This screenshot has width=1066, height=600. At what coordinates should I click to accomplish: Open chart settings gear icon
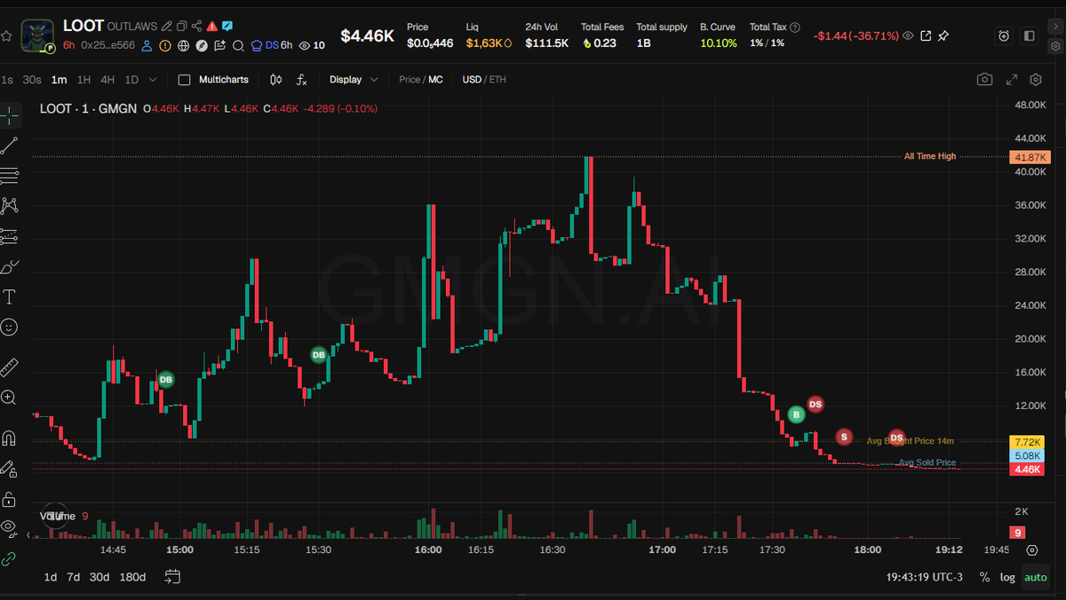[x=1036, y=80]
